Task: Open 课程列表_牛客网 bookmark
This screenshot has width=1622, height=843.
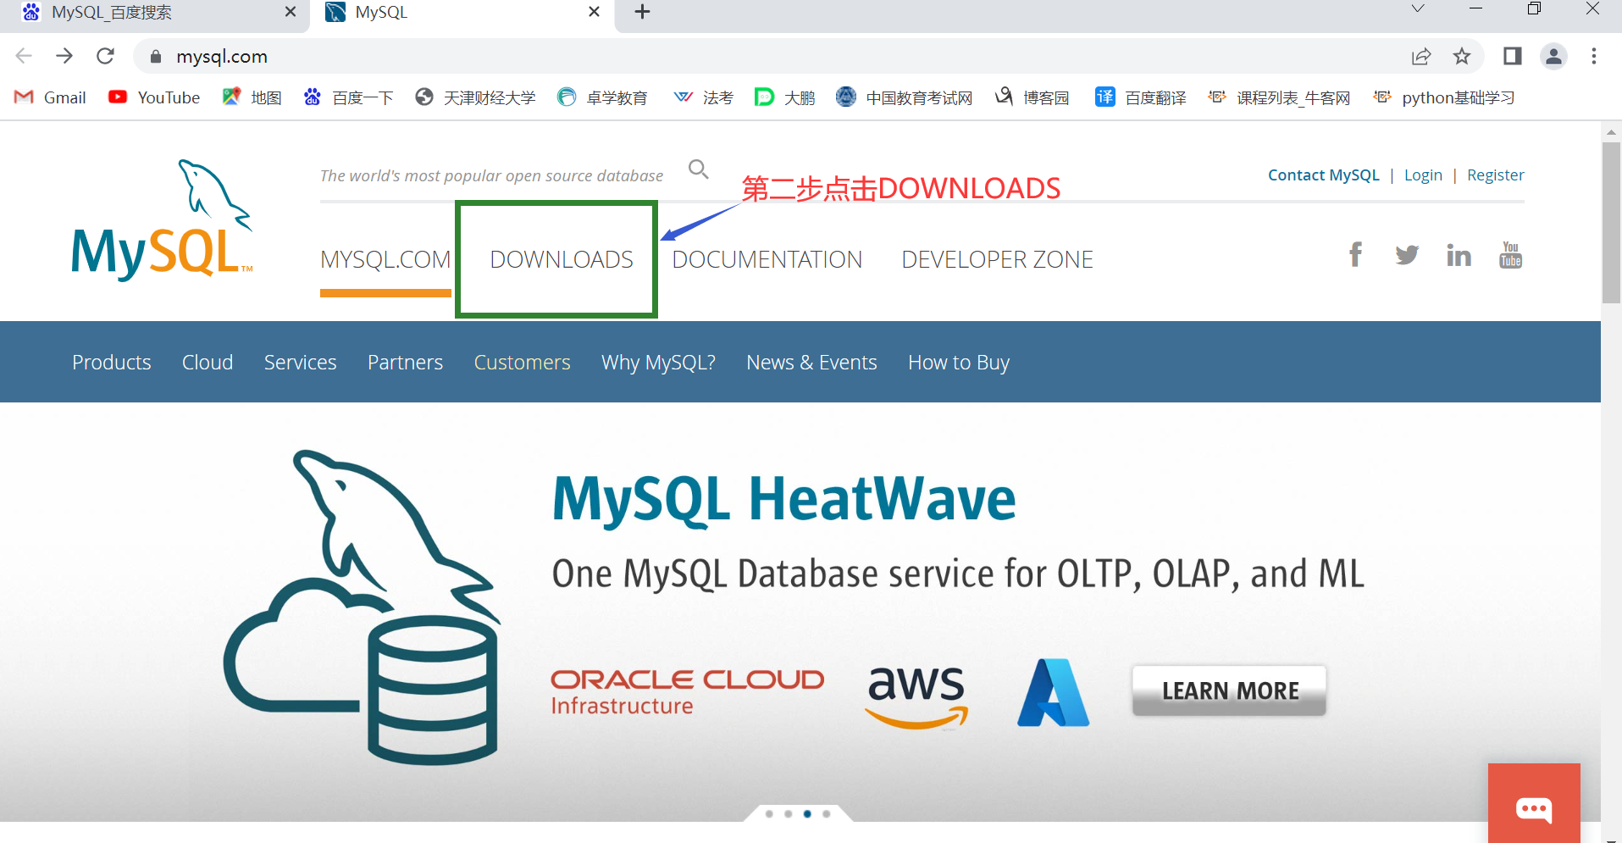Action: pyautogui.click(x=1279, y=97)
